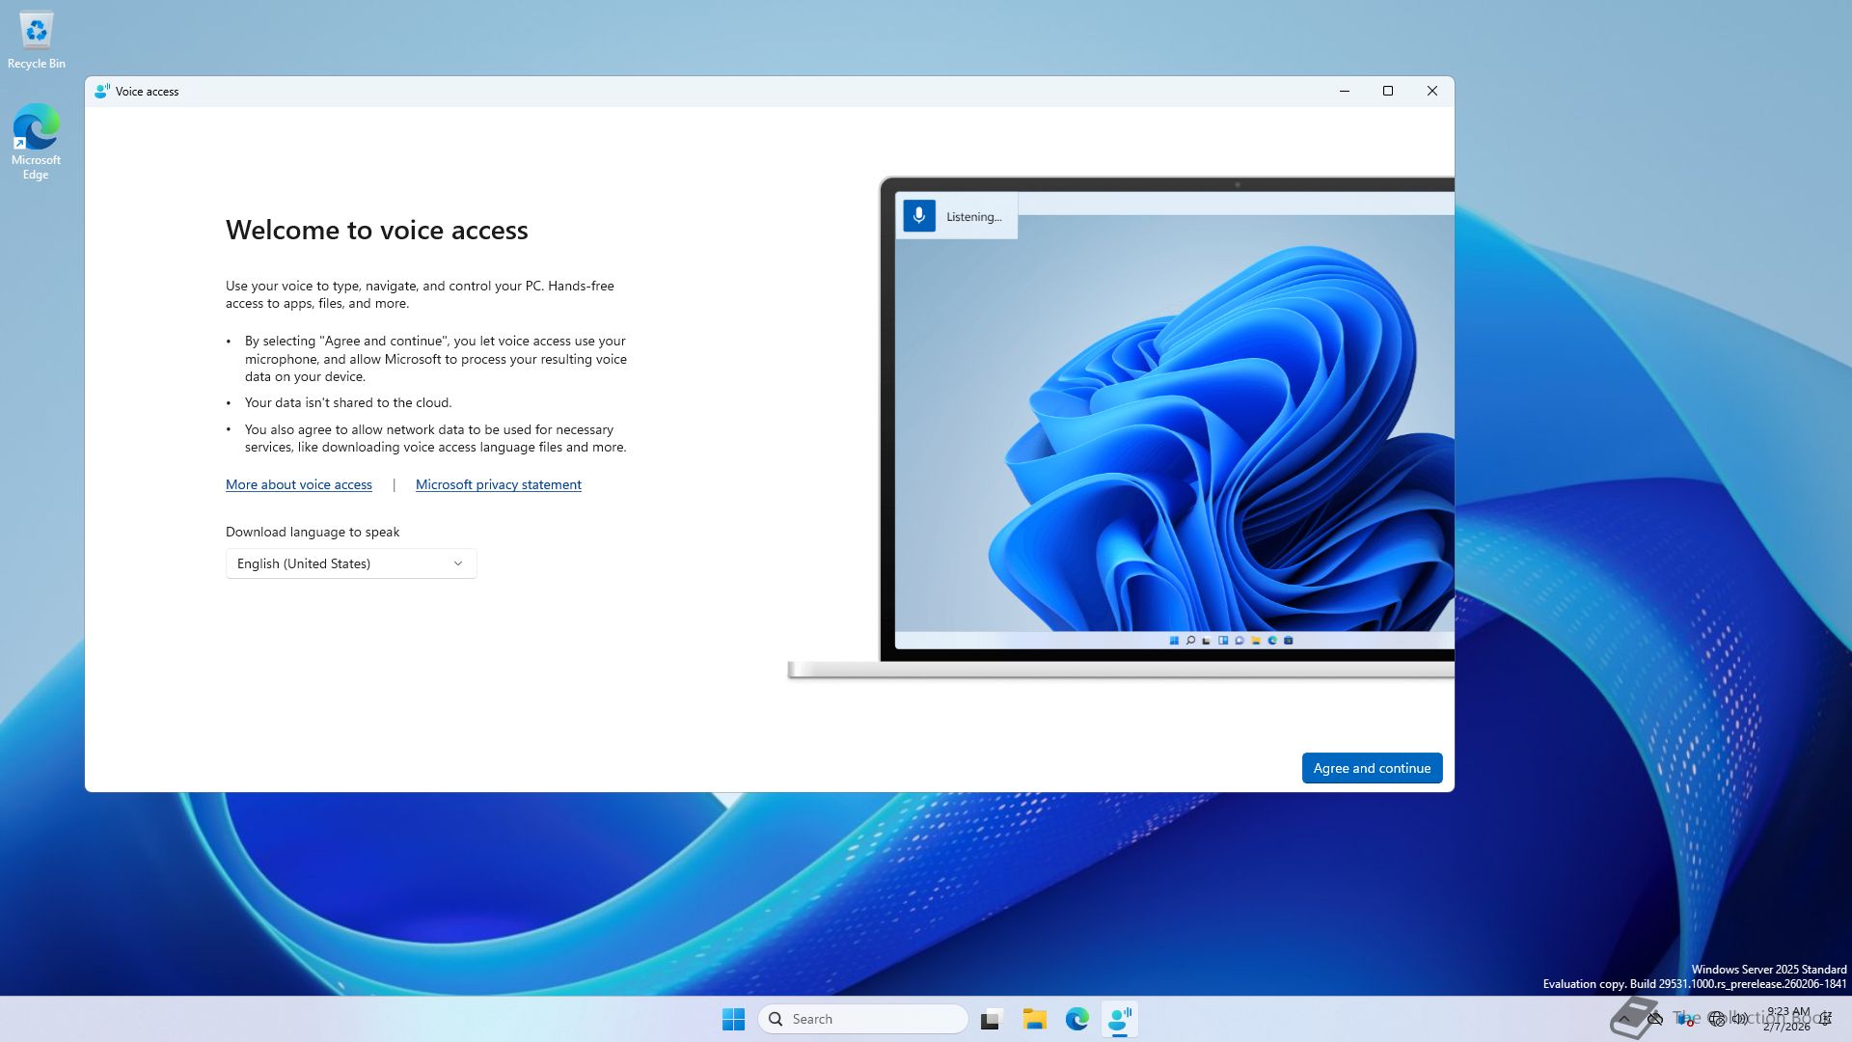
Task: Launch File Explorer from taskbar
Action: tap(1034, 1019)
